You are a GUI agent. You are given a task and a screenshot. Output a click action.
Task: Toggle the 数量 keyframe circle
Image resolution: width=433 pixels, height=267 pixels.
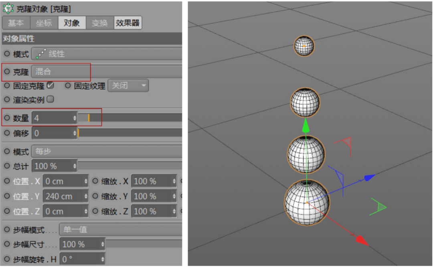click(x=7, y=118)
